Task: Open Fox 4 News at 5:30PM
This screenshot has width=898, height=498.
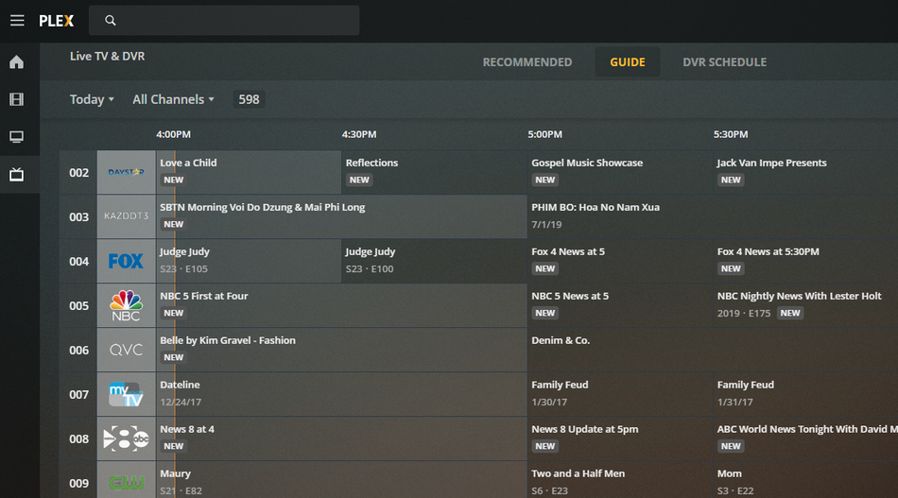Action: tap(805, 261)
